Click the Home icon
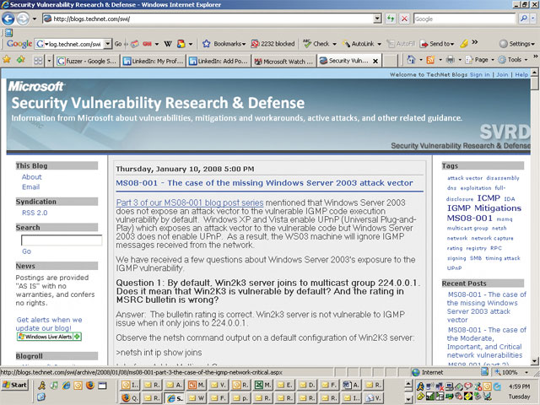Image resolution: width=540 pixels, height=405 pixels. point(411,60)
